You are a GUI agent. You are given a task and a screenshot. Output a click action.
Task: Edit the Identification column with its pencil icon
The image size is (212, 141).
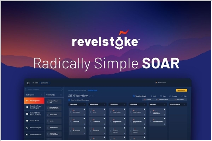[x=104, y=105]
